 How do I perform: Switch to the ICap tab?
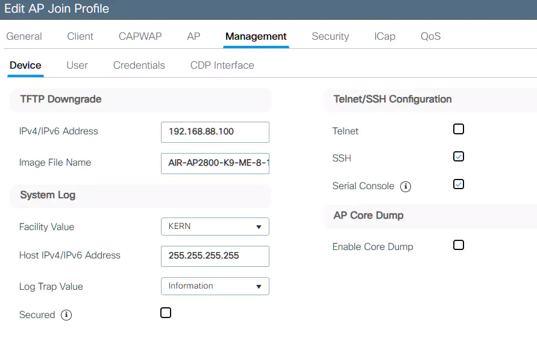point(385,36)
